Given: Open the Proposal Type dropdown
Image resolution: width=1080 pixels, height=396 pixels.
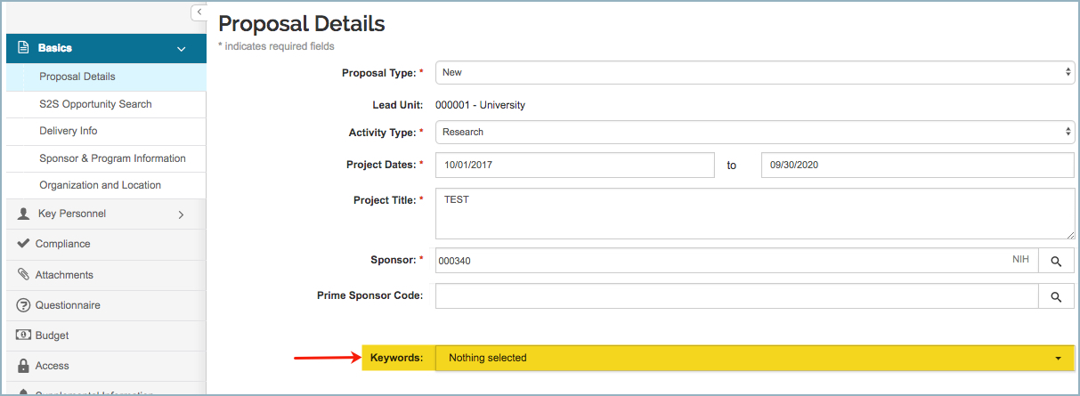Looking at the screenshot, I should [x=754, y=72].
